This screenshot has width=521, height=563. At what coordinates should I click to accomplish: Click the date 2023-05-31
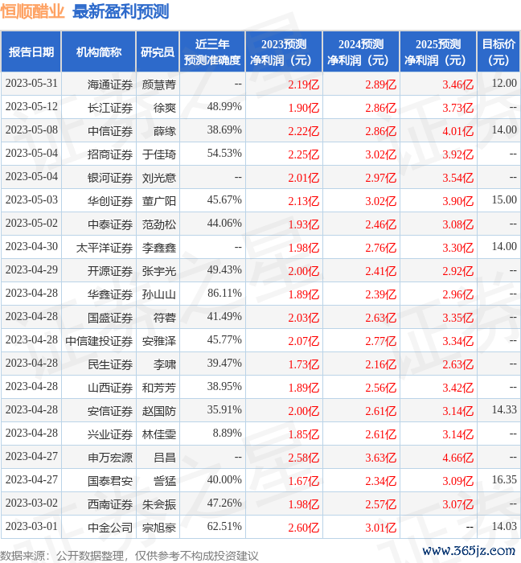[x=31, y=84]
